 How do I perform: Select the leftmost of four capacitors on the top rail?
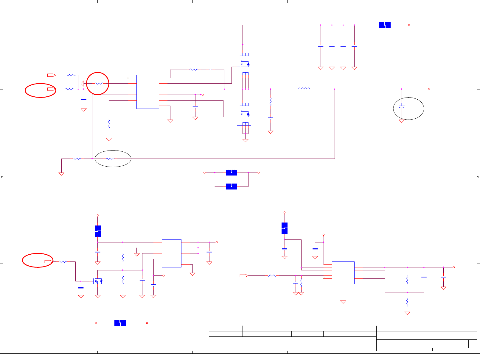[x=321, y=46]
